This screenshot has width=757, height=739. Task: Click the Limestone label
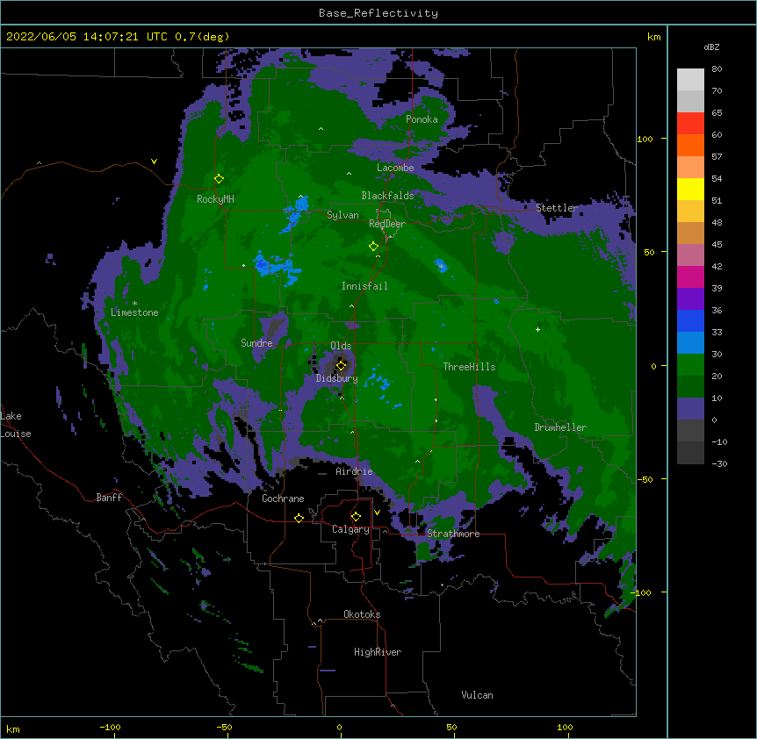(x=134, y=312)
